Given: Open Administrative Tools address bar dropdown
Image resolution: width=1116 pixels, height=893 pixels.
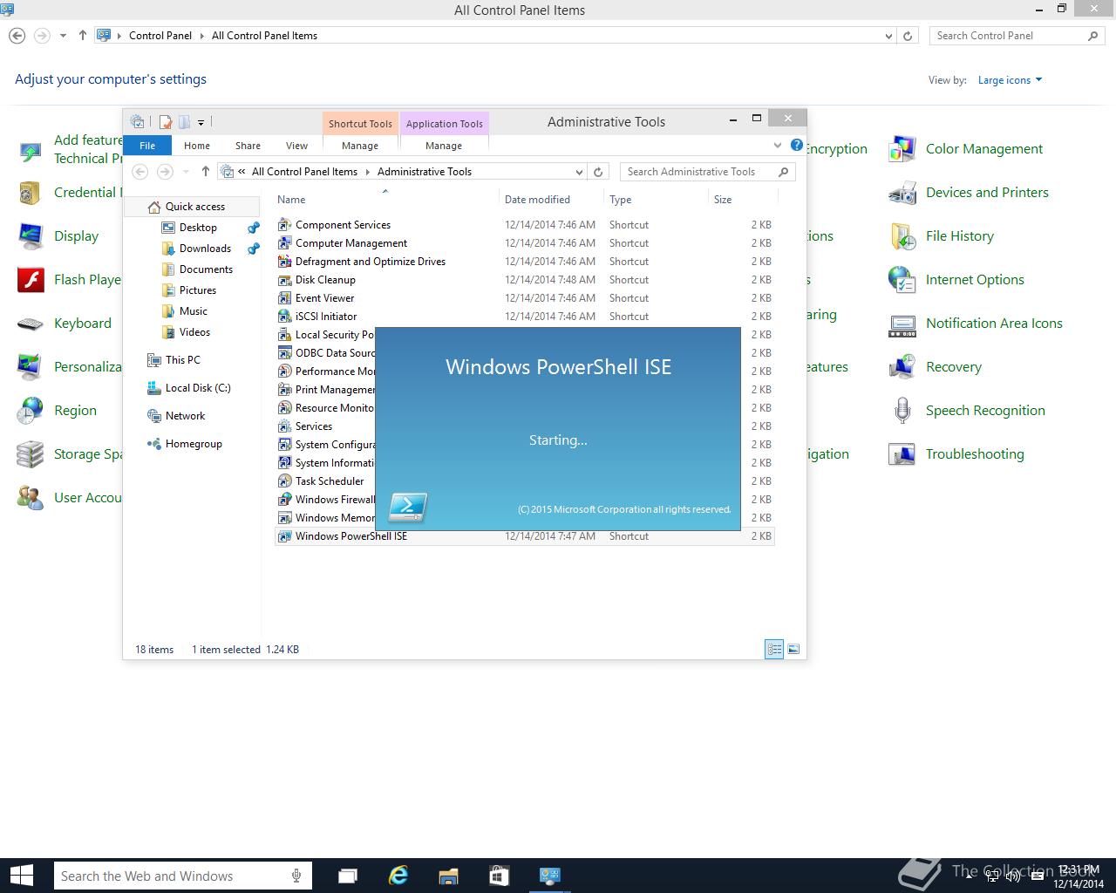Looking at the screenshot, I should point(579,172).
